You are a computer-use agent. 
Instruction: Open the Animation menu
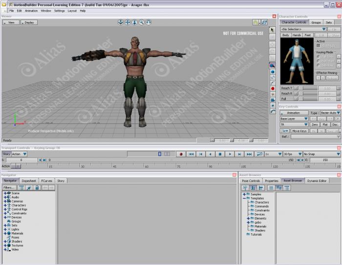[31, 10]
